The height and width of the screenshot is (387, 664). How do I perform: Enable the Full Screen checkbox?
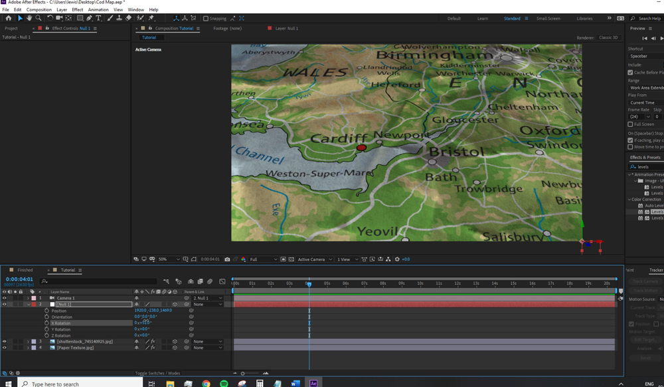click(630, 124)
